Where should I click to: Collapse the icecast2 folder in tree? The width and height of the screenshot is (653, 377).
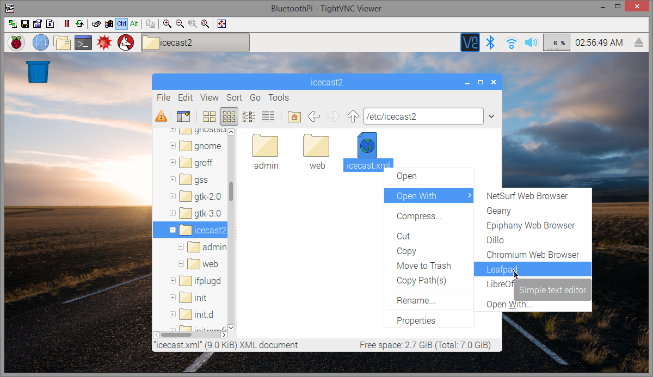(x=173, y=230)
